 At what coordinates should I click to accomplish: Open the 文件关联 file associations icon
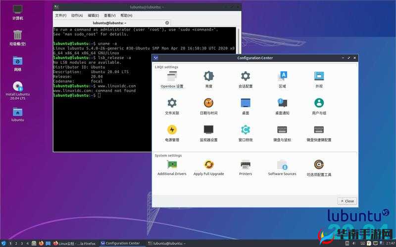pyautogui.click(x=172, y=106)
